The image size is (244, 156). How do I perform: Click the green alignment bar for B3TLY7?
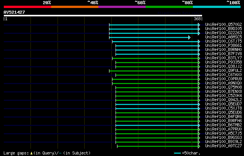click(155, 58)
